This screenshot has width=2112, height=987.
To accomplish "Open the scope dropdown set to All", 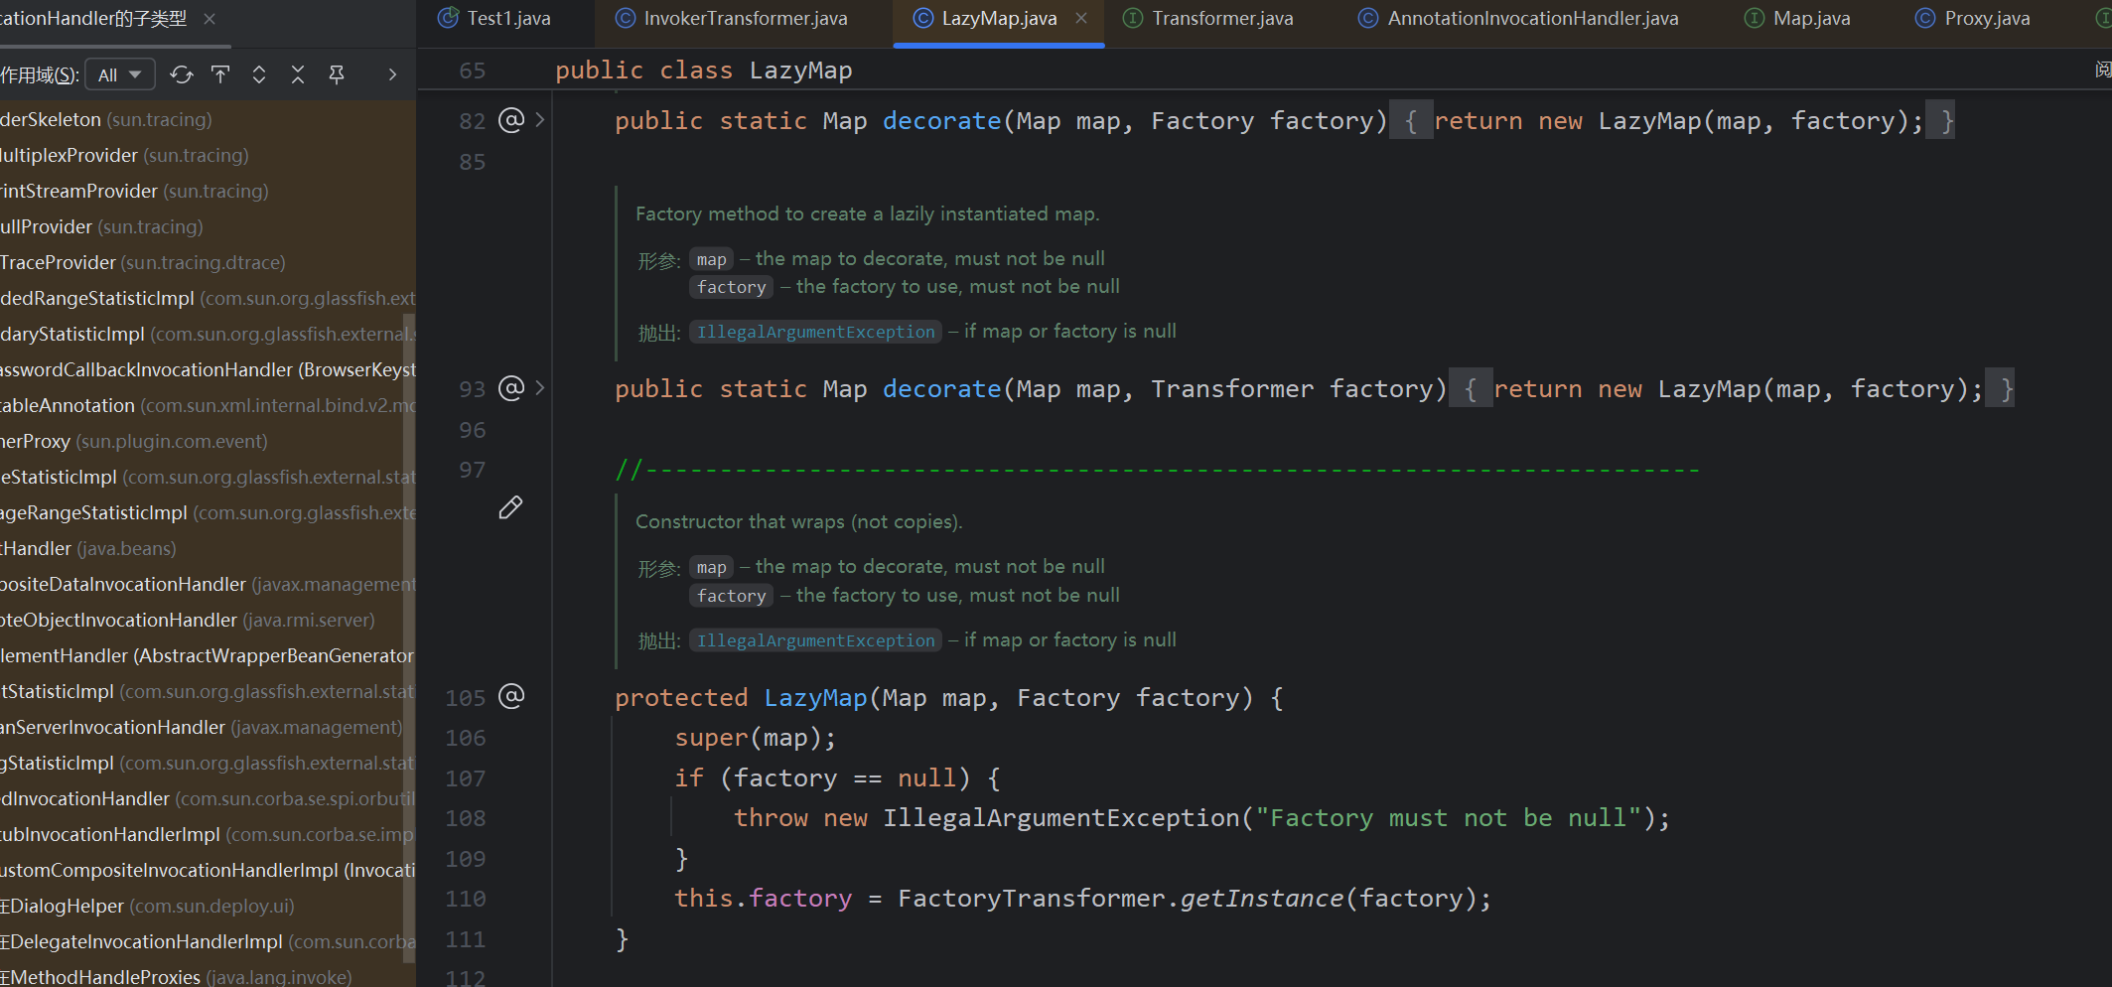I will coord(120,74).
